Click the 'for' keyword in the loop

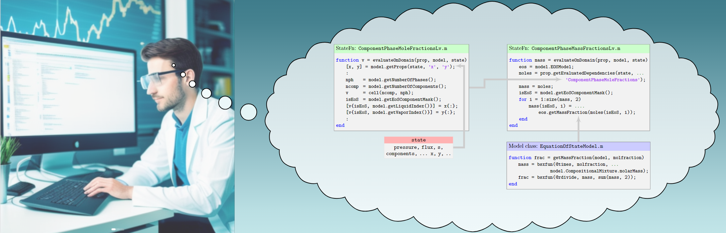click(x=522, y=100)
